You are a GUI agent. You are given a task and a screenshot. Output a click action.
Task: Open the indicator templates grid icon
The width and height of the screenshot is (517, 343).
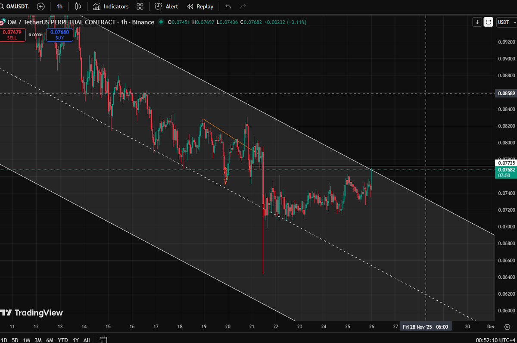[x=140, y=6]
